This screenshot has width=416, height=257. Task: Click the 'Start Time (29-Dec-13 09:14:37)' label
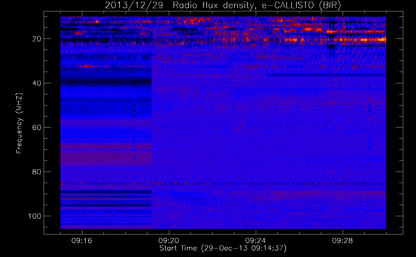point(223,248)
